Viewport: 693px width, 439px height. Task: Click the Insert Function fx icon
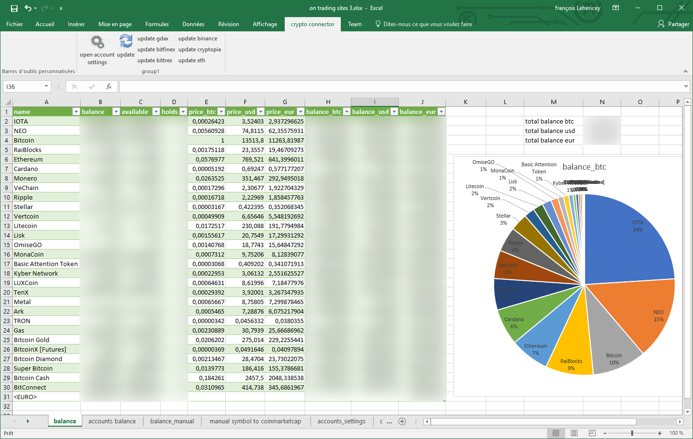point(109,86)
